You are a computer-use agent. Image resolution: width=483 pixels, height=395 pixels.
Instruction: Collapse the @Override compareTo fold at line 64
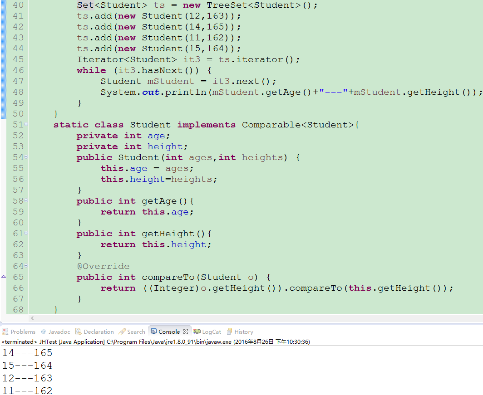(x=26, y=265)
